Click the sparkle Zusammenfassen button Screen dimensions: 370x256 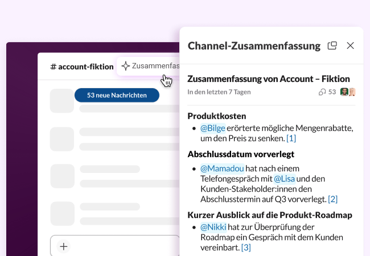[x=149, y=66]
